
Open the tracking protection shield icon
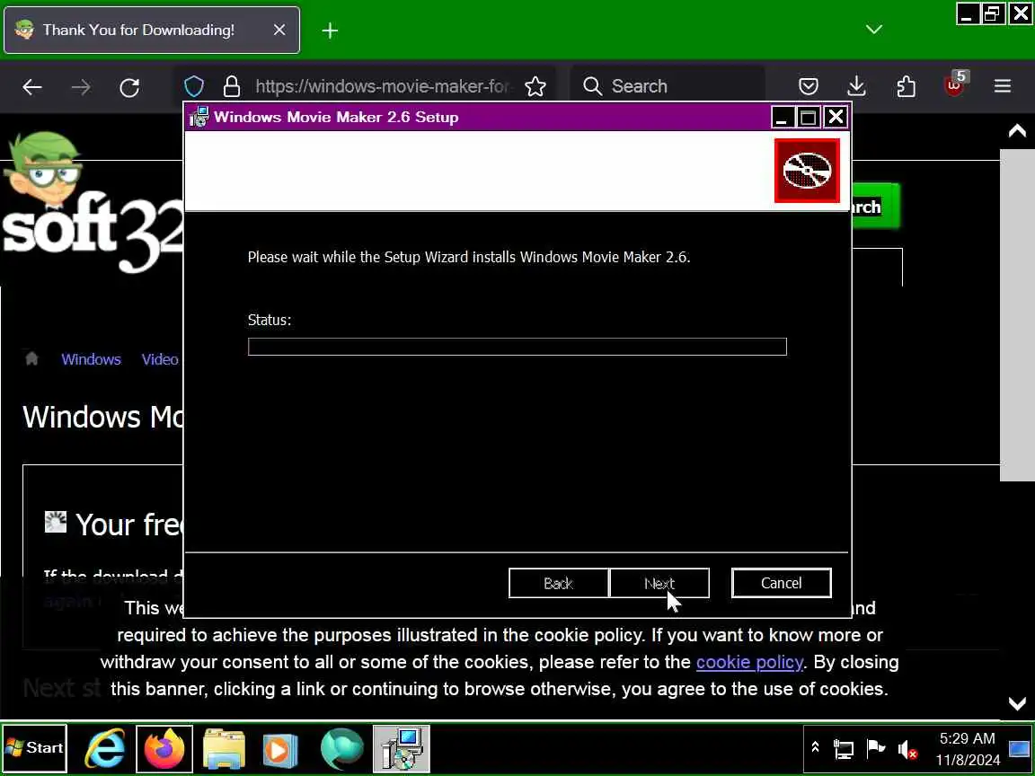click(194, 86)
